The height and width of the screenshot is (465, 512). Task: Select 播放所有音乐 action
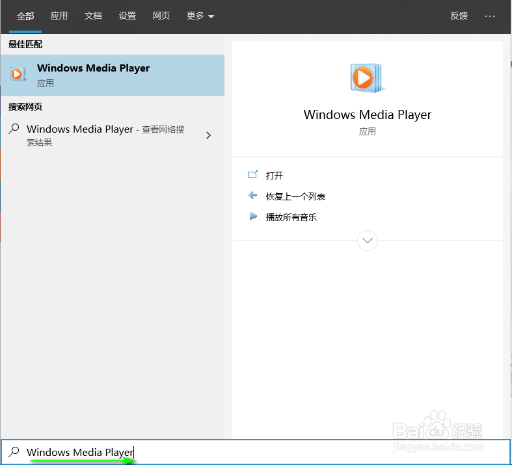(x=291, y=217)
